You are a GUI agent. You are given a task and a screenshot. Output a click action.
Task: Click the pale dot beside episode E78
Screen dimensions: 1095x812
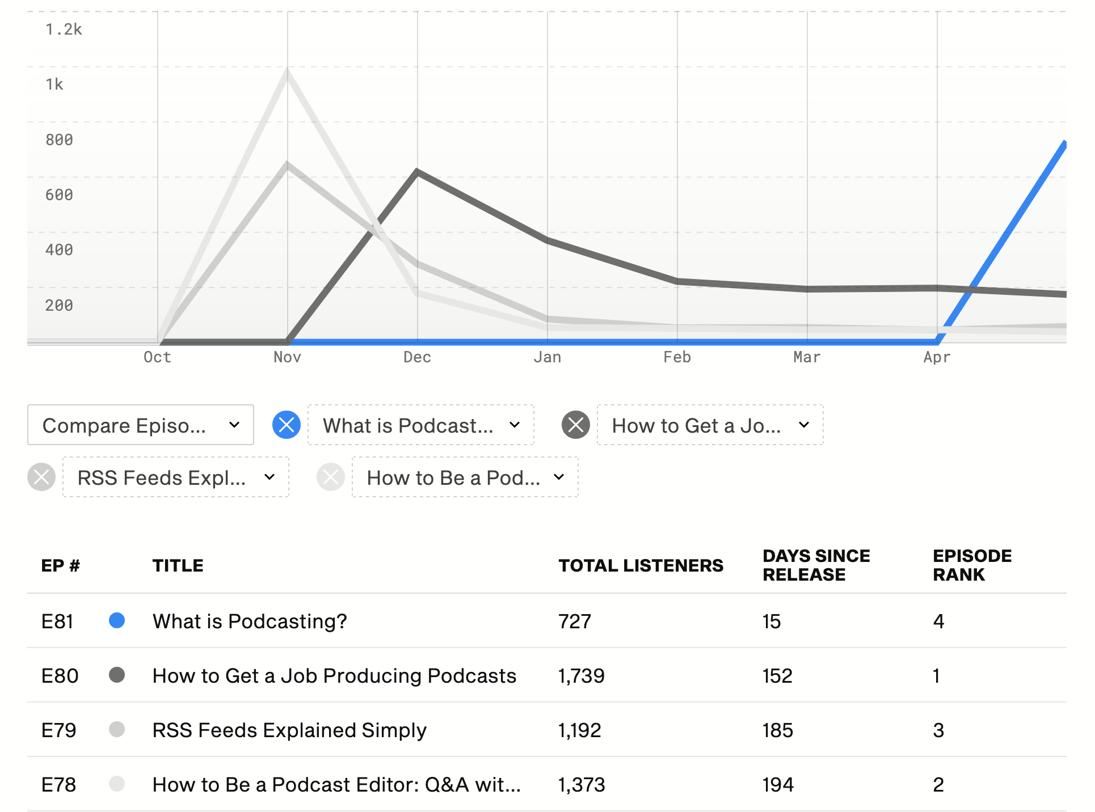[117, 784]
